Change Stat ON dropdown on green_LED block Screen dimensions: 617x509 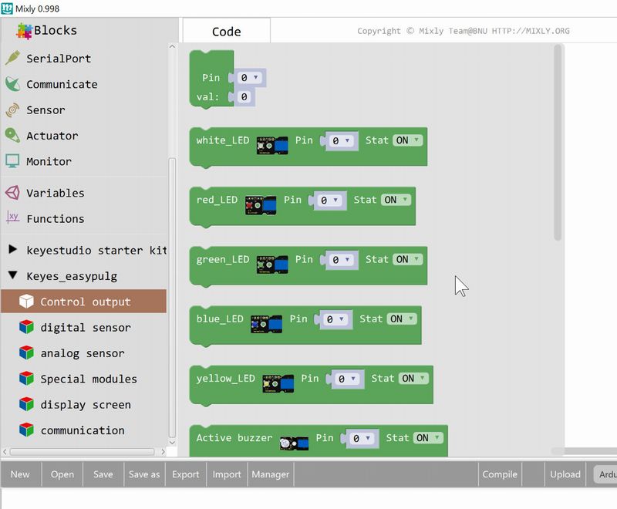tap(407, 259)
